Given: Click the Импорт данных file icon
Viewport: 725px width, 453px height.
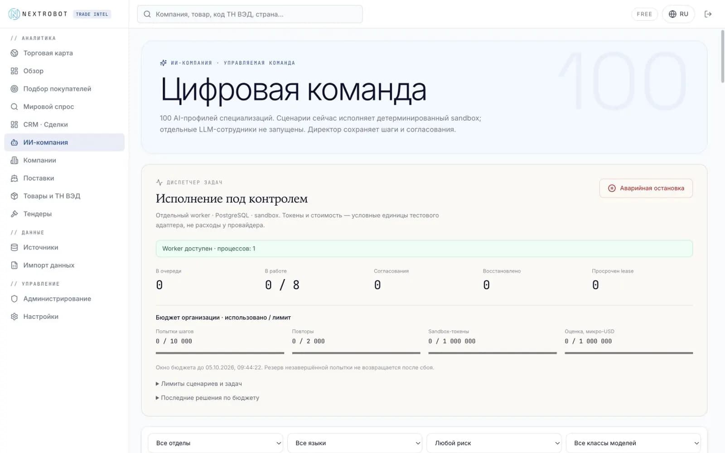Looking at the screenshot, I should 14,265.
